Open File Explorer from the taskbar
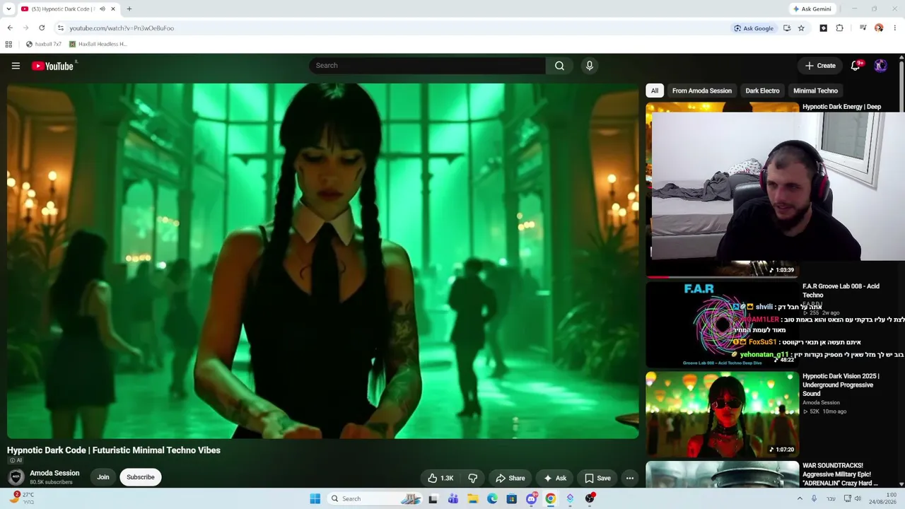The image size is (905, 509). [x=472, y=498]
